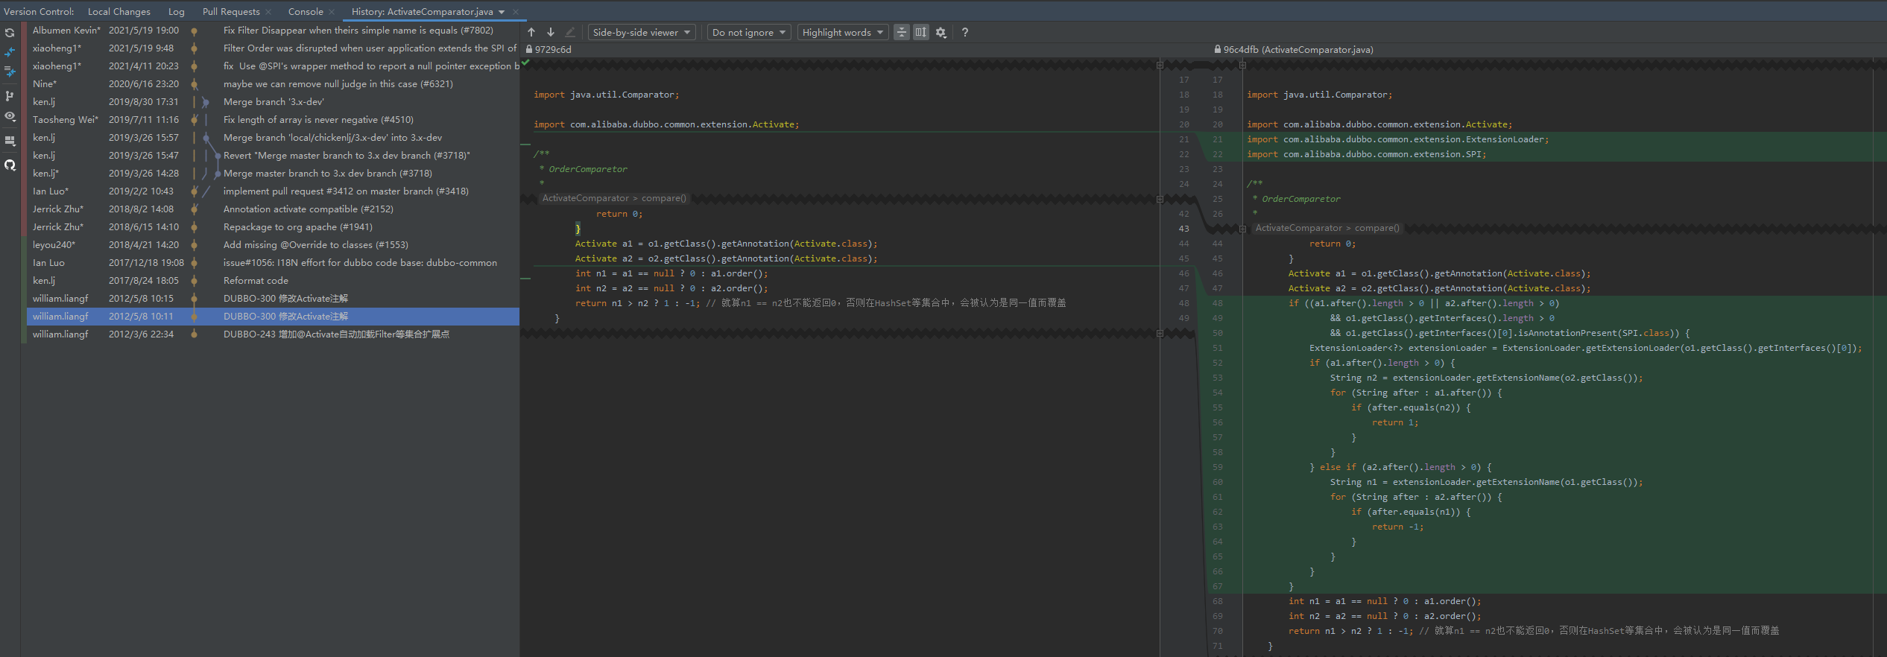
Task: Expand the top collapsed fragment in right pane
Action: click(x=1242, y=65)
